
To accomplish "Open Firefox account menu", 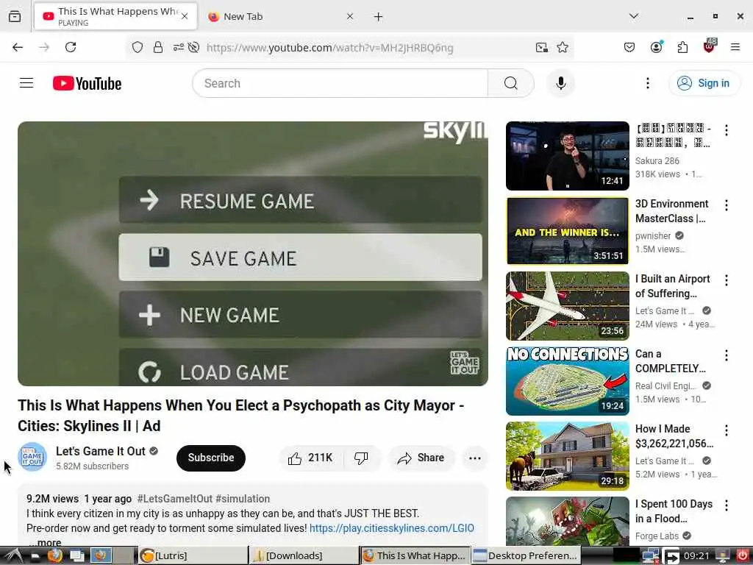I will [x=656, y=46].
